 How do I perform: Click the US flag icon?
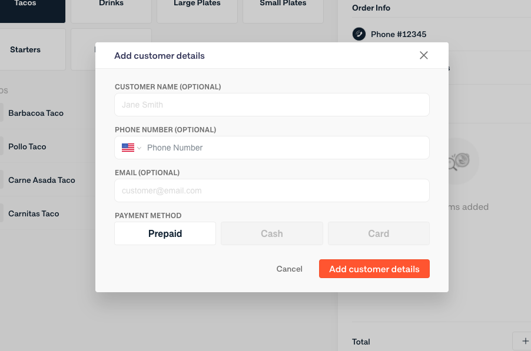point(128,148)
